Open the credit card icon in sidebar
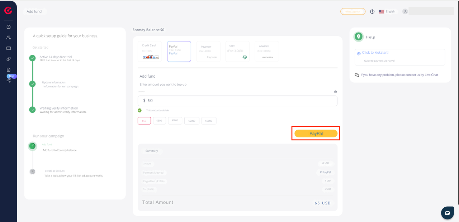Screen dimensions: 459x222 pyautogui.click(x=9, y=48)
